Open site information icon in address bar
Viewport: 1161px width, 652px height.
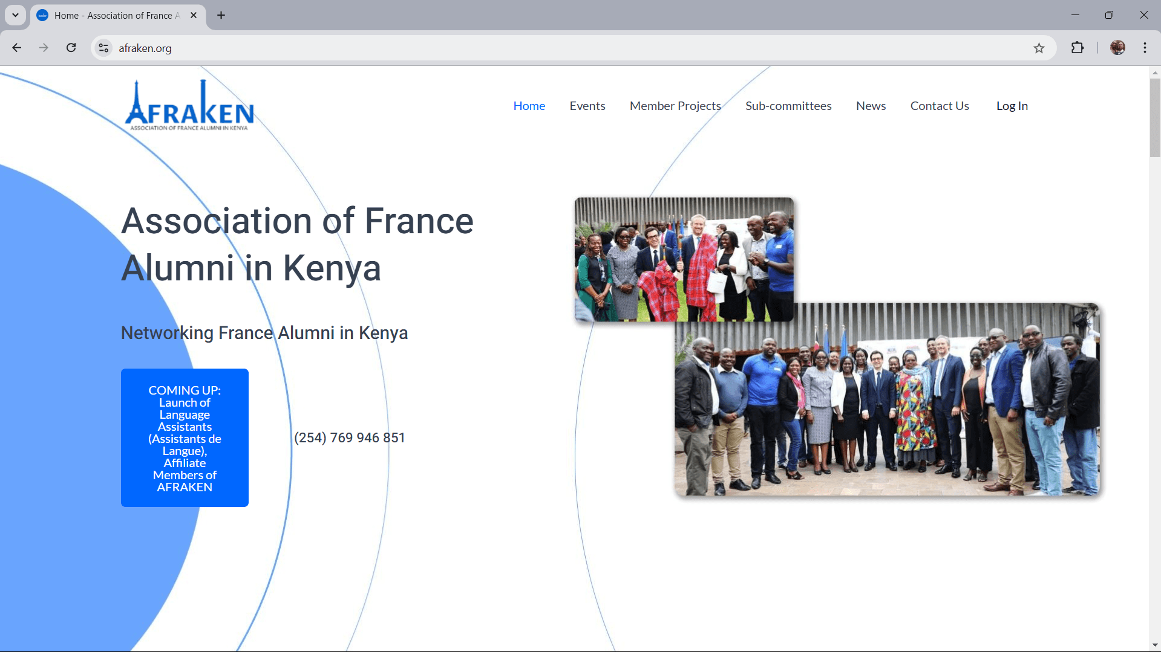click(103, 48)
